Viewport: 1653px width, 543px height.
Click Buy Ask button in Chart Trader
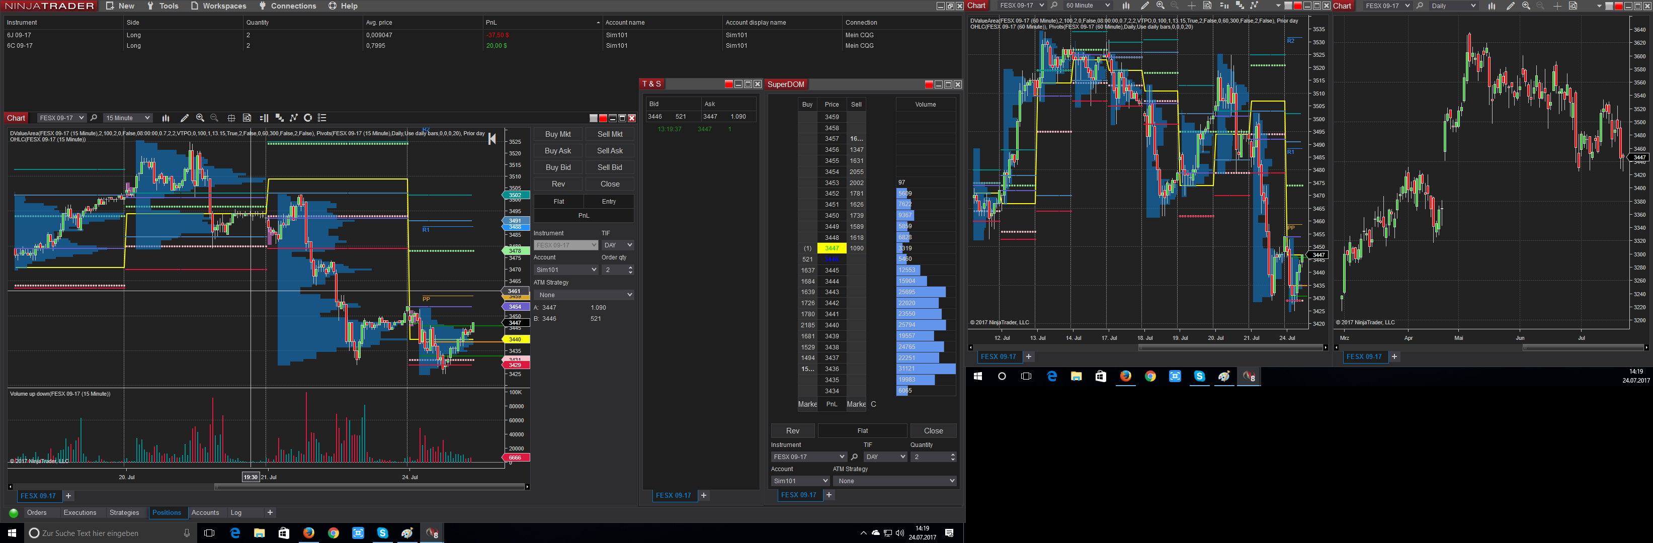(x=558, y=151)
